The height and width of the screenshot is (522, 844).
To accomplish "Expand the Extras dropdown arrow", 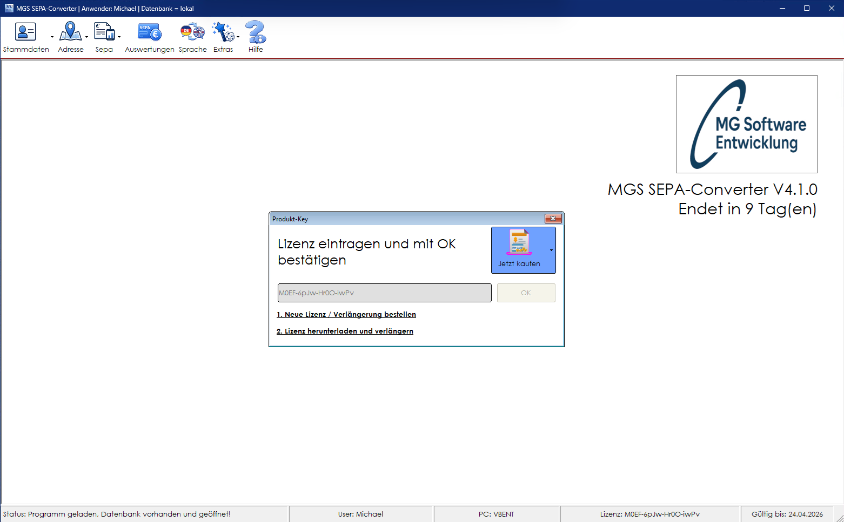I will click(238, 37).
